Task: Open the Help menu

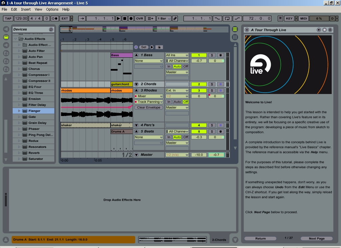Action: pyautogui.click(x=66, y=9)
